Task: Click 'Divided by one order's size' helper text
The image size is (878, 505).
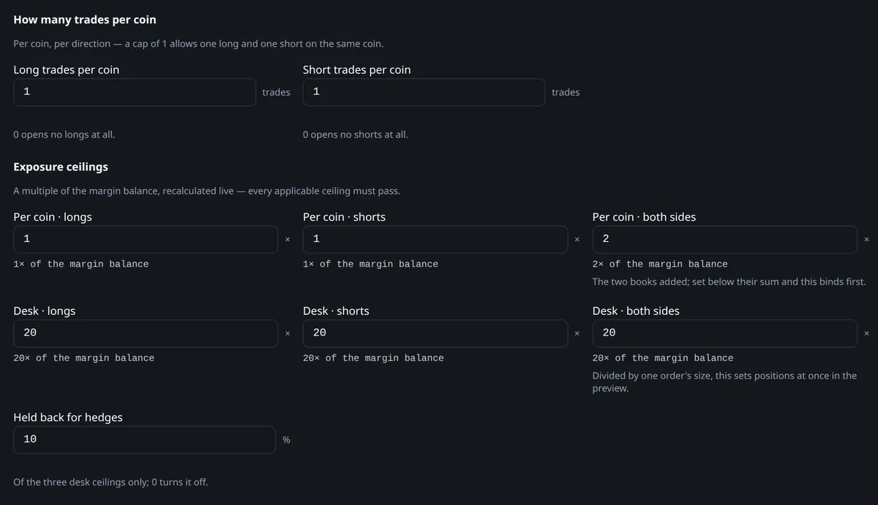Action: pos(724,381)
